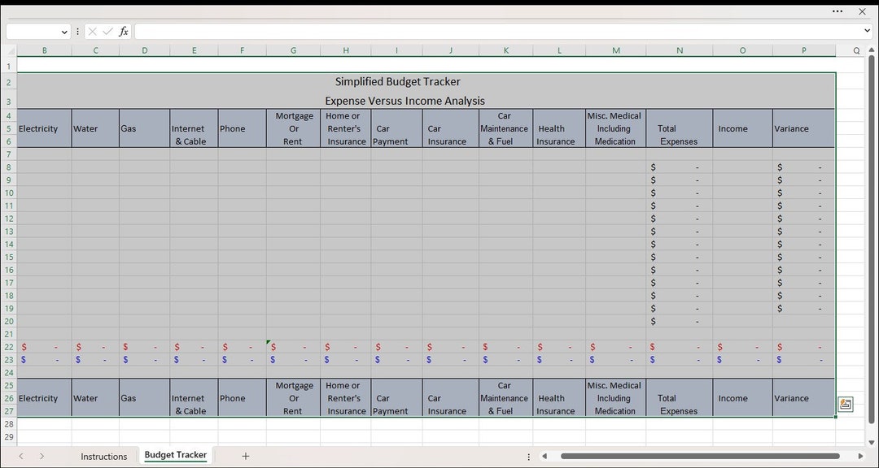
Task: Click the kebab handle on the horizontal scrollbar
Action: (528, 456)
